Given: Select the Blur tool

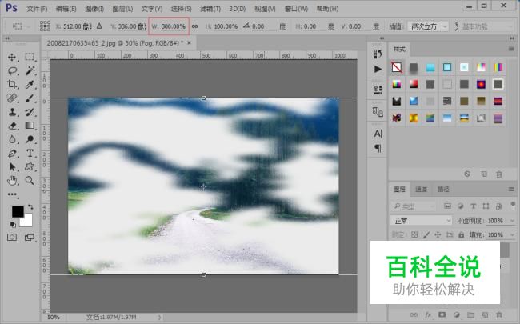Looking at the screenshot, I should [x=12, y=139].
